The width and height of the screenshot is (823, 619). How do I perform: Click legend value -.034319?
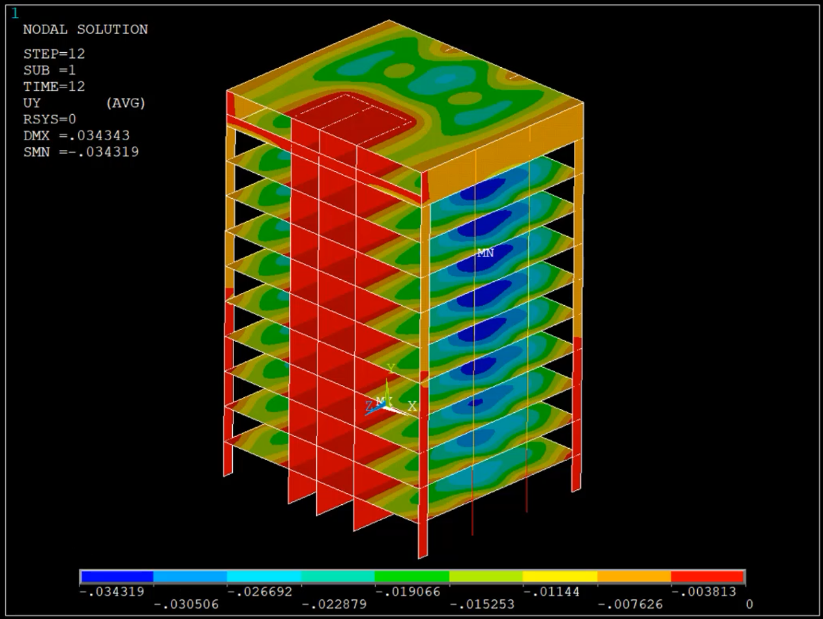point(112,592)
